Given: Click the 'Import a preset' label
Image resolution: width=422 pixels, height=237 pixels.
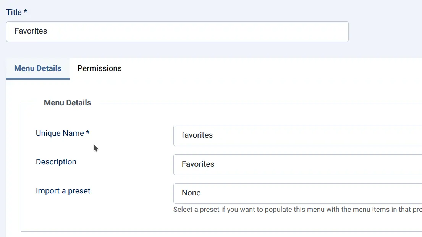Looking at the screenshot, I should click(x=63, y=191).
